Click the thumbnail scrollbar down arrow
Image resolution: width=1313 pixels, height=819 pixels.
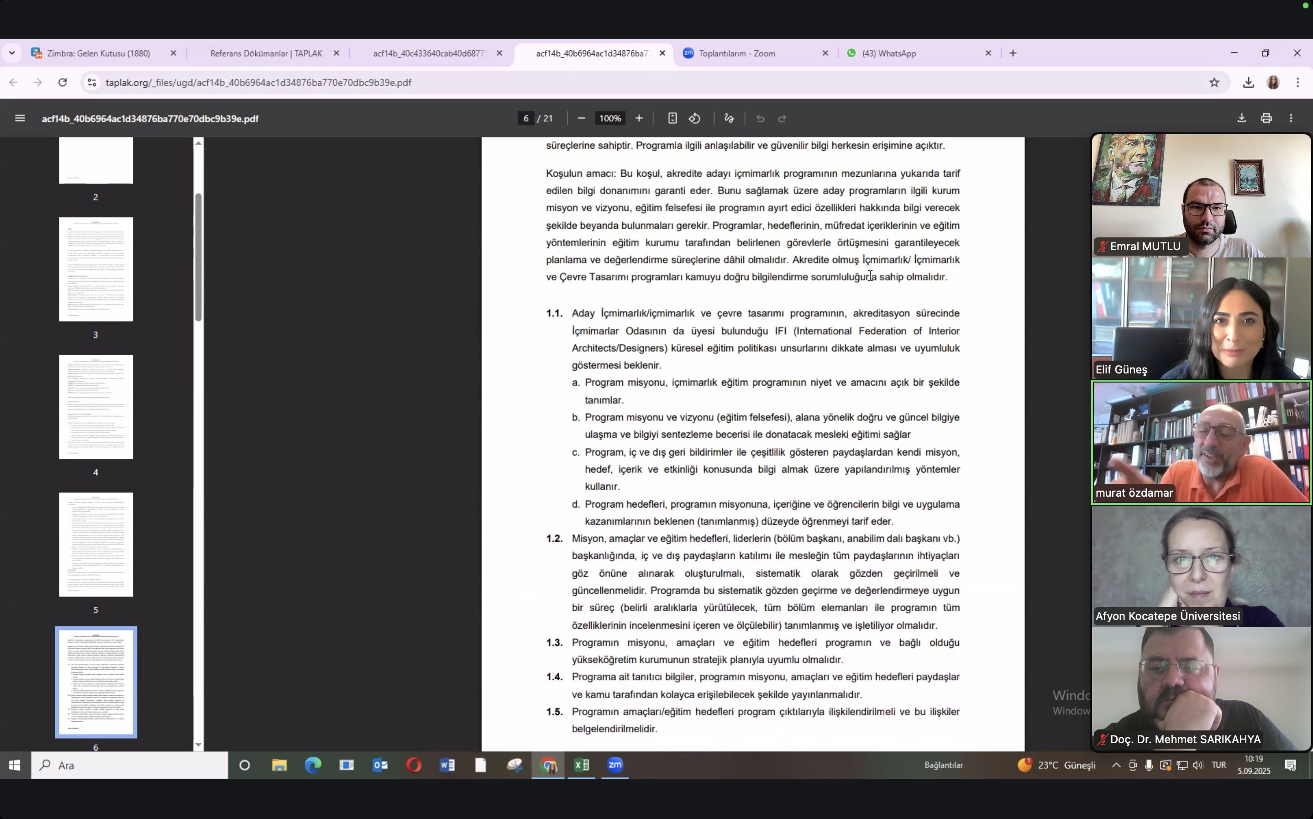198,745
